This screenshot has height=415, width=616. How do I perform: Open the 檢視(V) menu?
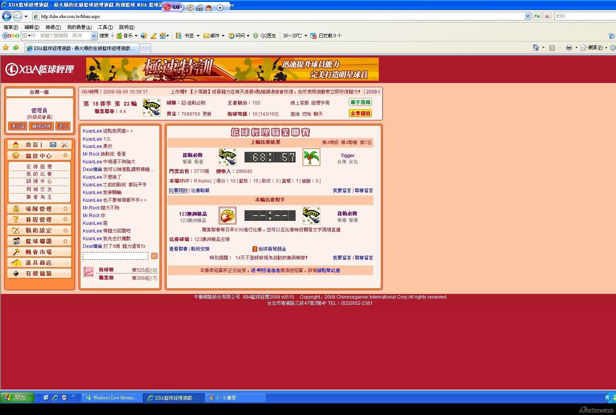point(53,27)
